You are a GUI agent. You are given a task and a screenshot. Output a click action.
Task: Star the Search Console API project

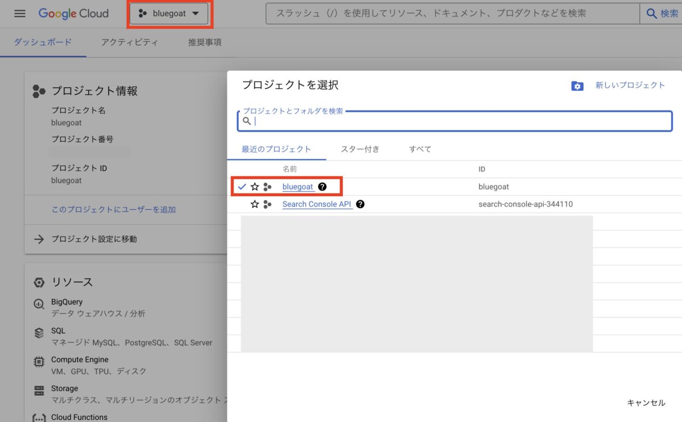pos(255,204)
